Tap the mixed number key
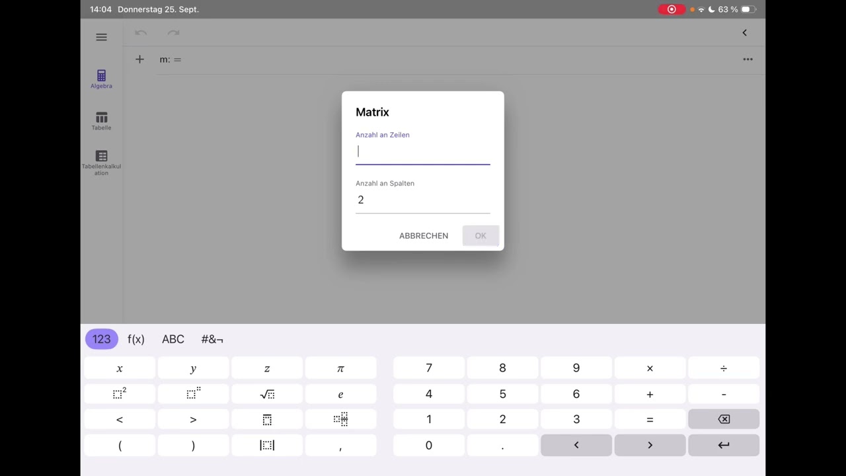Viewport: 846px width, 476px height. (340, 419)
